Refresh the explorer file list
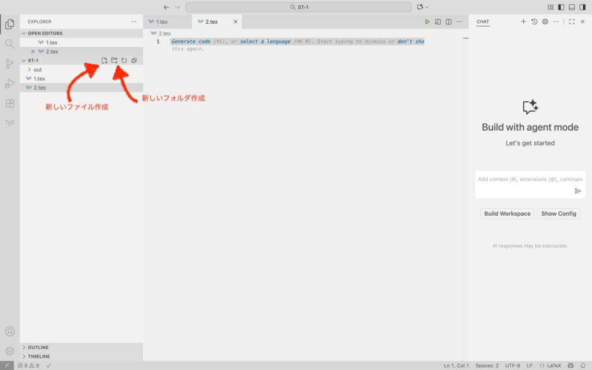592x370 pixels. coord(124,61)
